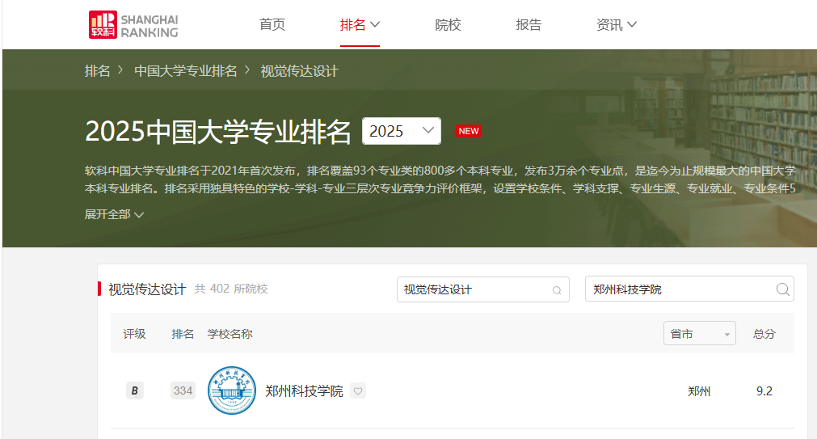The image size is (817, 439).
Task: Click the 郑州科技学院 school emblem
Action: click(x=232, y=390)
